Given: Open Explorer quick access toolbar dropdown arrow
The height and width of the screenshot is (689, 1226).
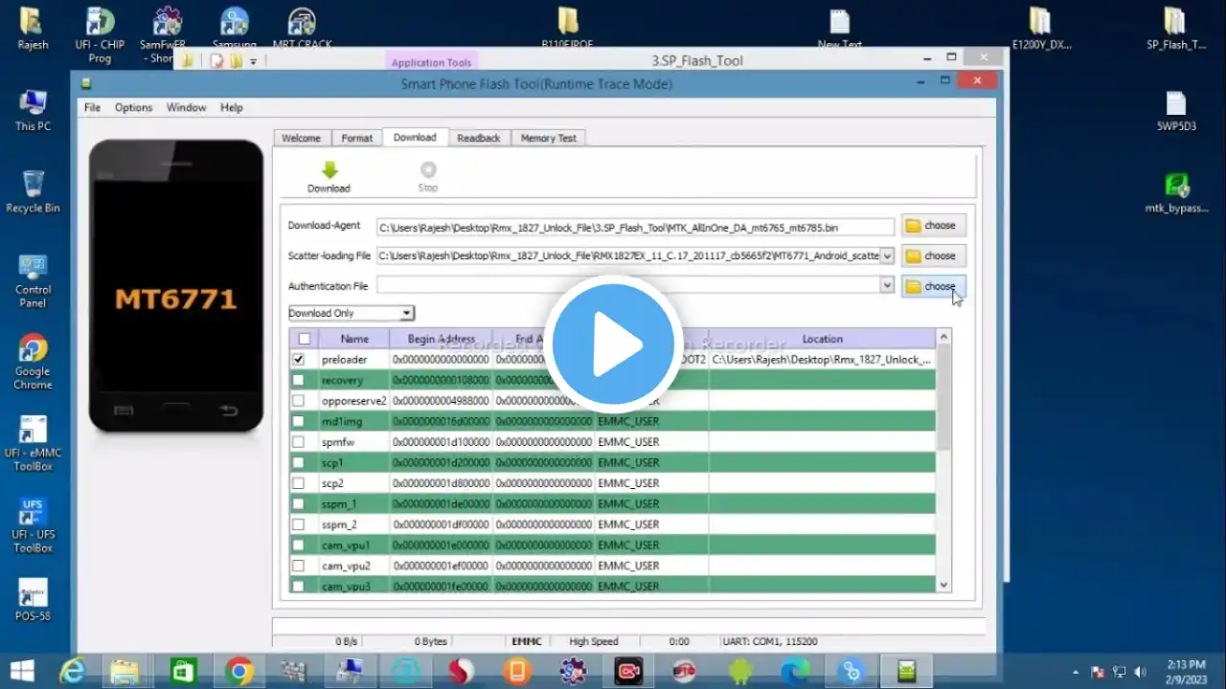Looking at the screenshot, I should [x=253, y=61].
